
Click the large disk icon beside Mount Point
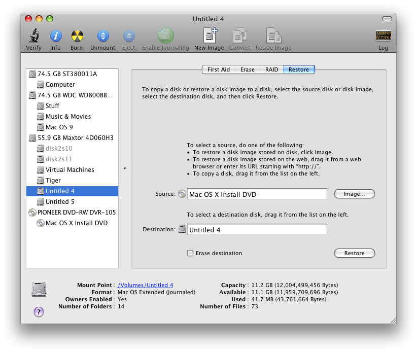click(x=39, y=289)
